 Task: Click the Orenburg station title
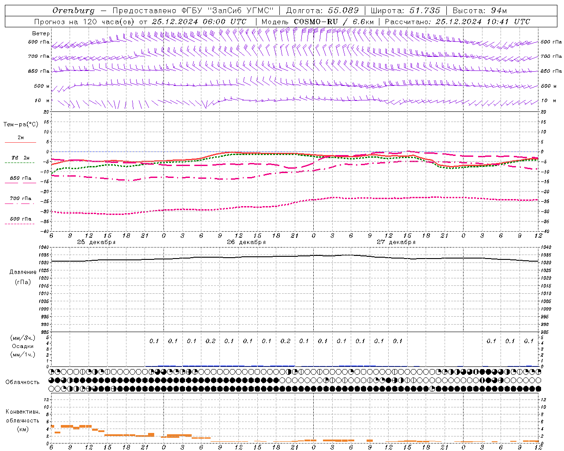coord(73,11)
